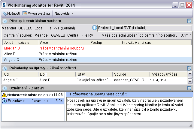The height and width of the screenshot is (129, 194).
Task: Click 'Práce v centrálním souboru' action text
Action: coord(61,48)
